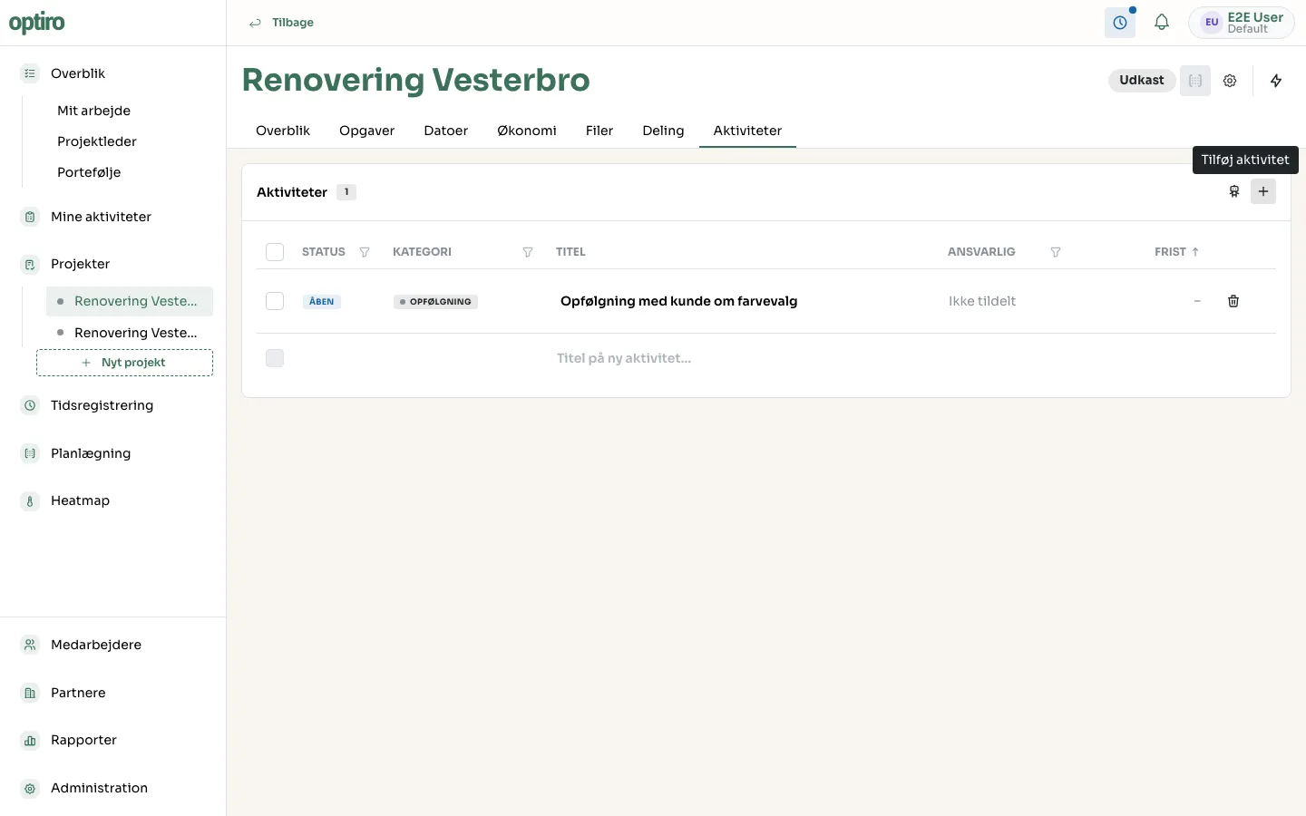Image resolution: width=1306 pixels, height=816 pixels.
Task: Open the Udkast status badge
Action: pos(1142,81)
